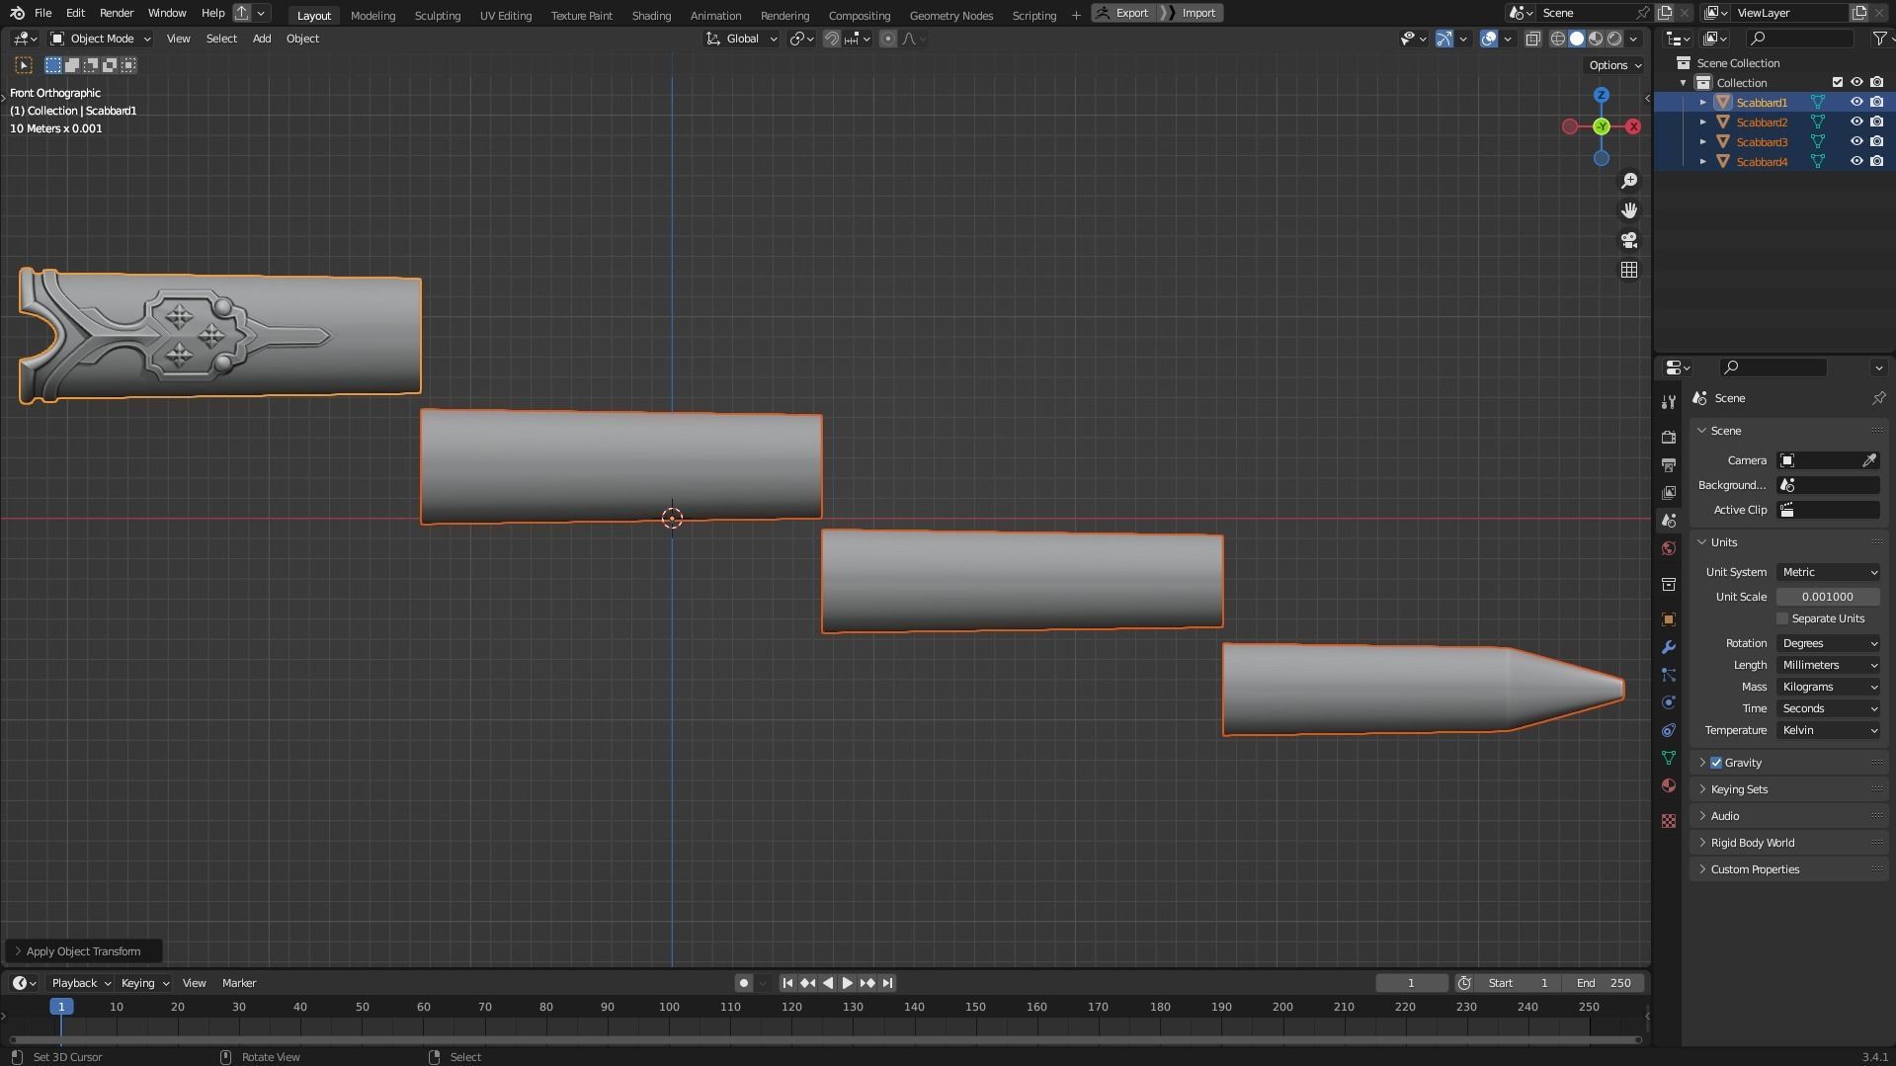Expand Scabbard4 in the outliner
The image size is (1896, 1066).
(1702, 162)
